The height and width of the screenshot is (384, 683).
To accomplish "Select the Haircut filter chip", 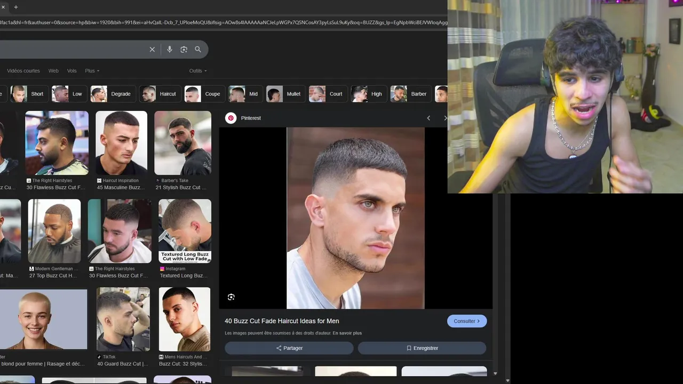I will coord(160,94).
